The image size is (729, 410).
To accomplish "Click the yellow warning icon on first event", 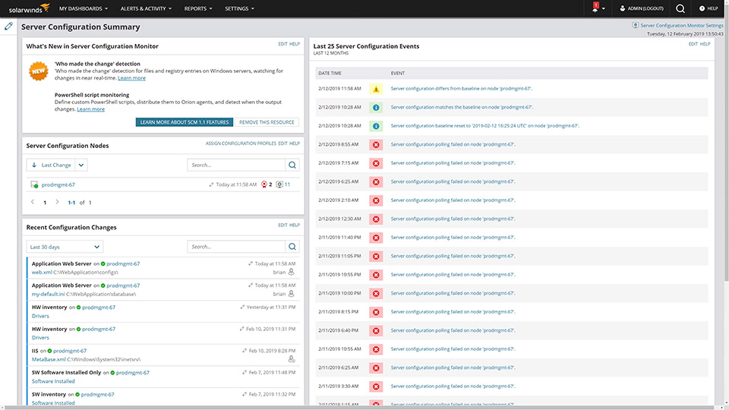I will point(375,89).
